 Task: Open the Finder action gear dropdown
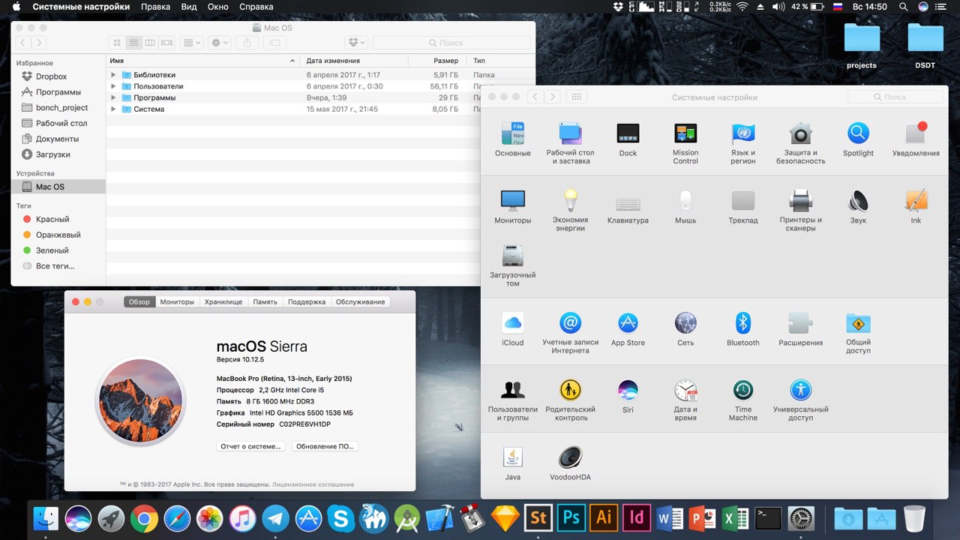(220, 43)
